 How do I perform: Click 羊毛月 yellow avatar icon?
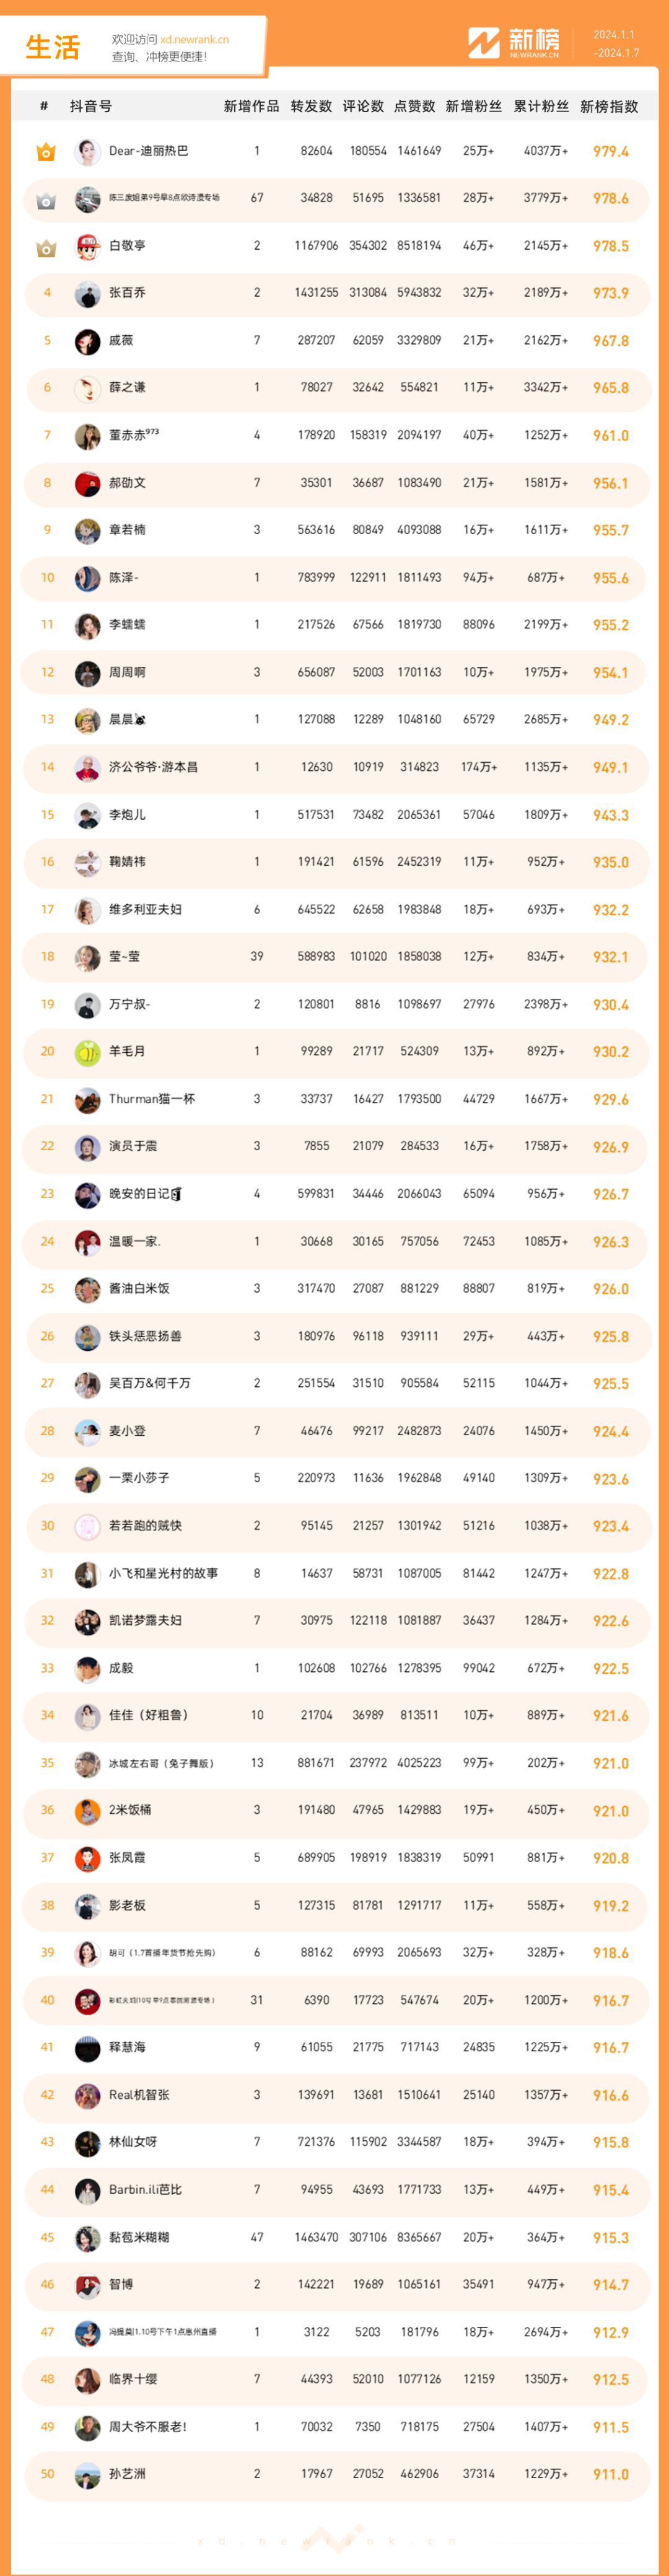coord(88,1052)
